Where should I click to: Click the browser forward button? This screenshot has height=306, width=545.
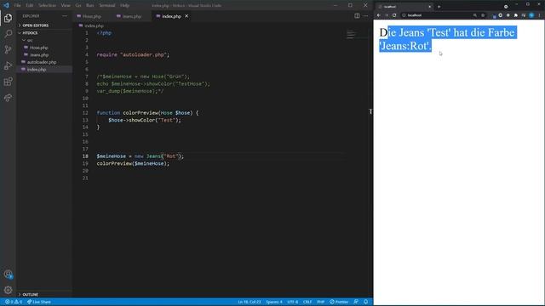[386, 15]
